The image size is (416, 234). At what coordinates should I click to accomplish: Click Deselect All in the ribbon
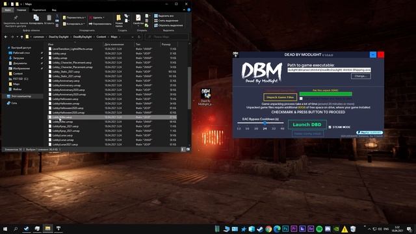tap(166, 21)
